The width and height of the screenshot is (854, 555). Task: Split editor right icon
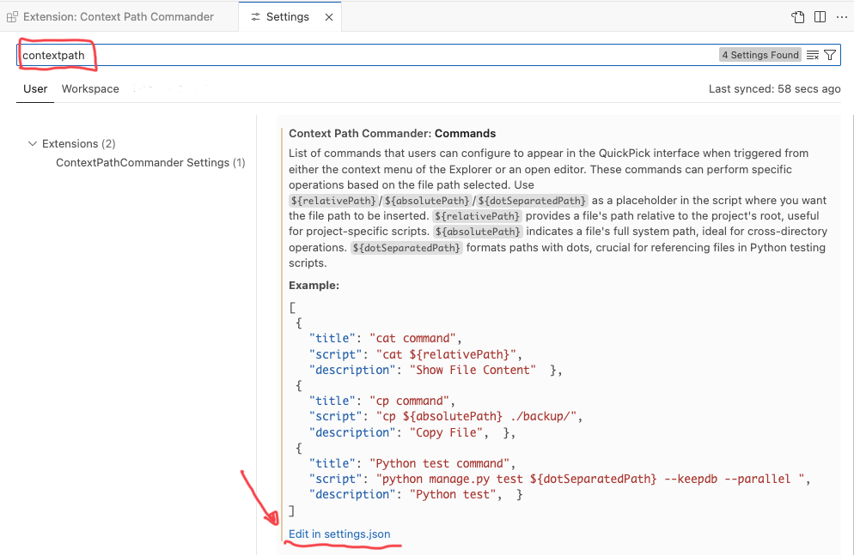[820, 17]
